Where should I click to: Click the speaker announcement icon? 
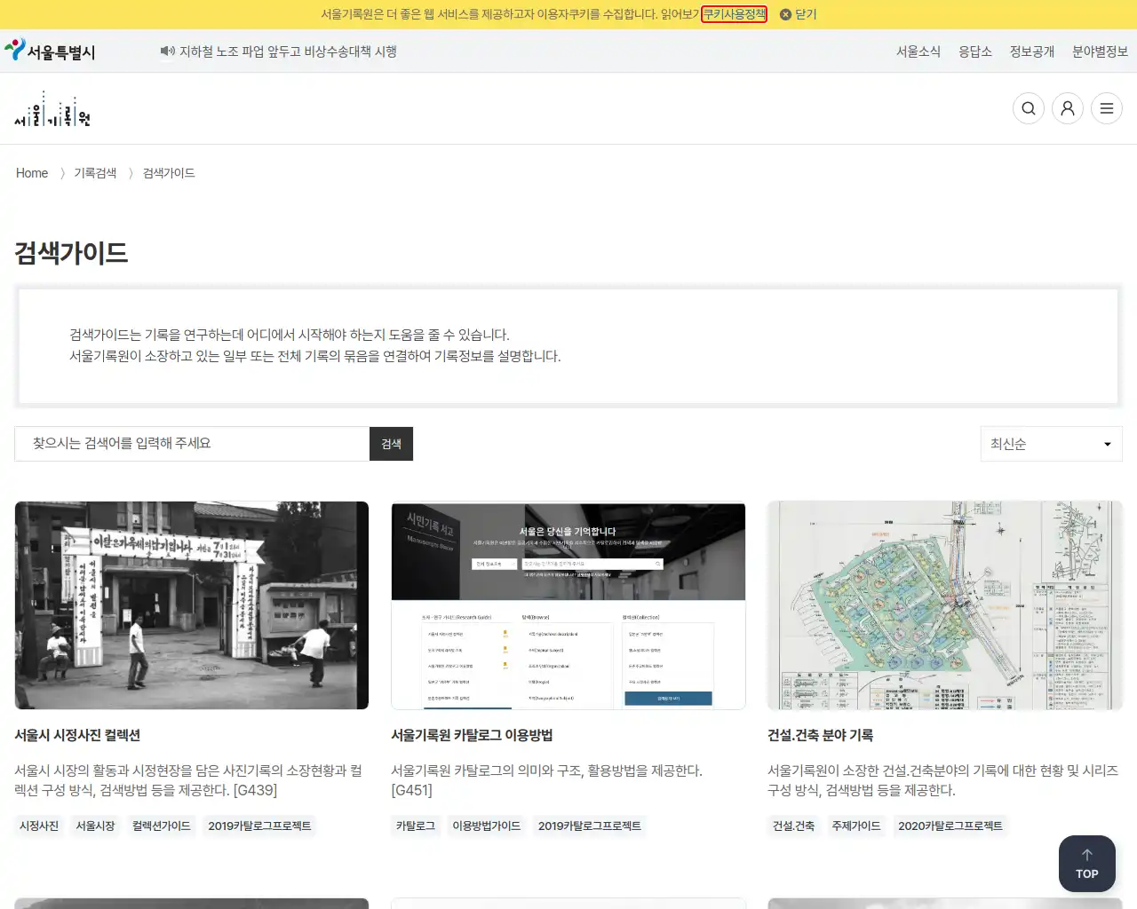click(x=167, y=51)
